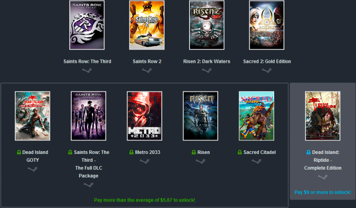Click the Steam icon under Riptide Complete Edition

click(323, 177)
